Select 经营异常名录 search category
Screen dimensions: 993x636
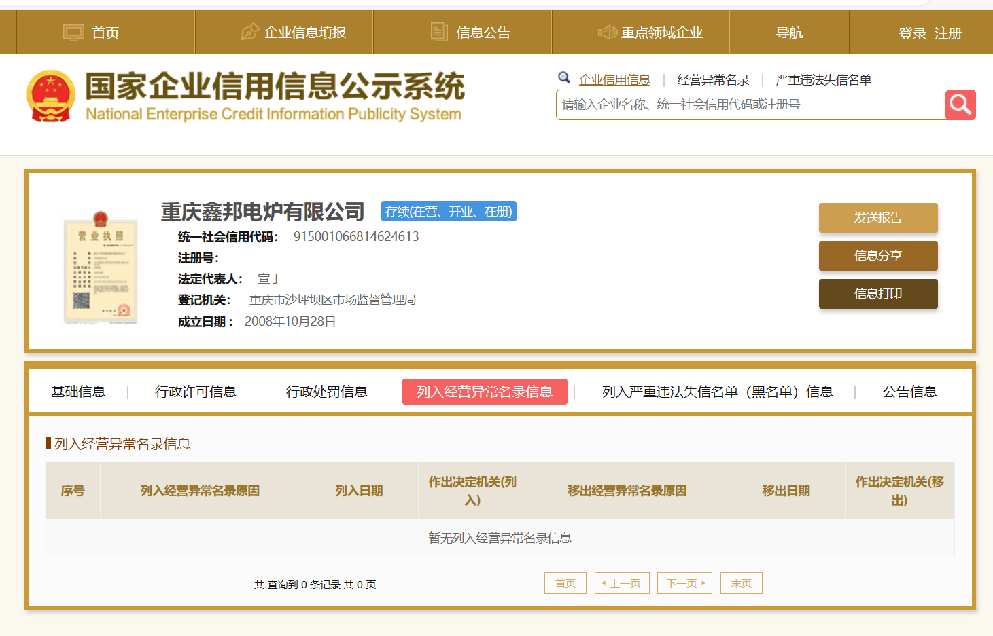point(713,80)
